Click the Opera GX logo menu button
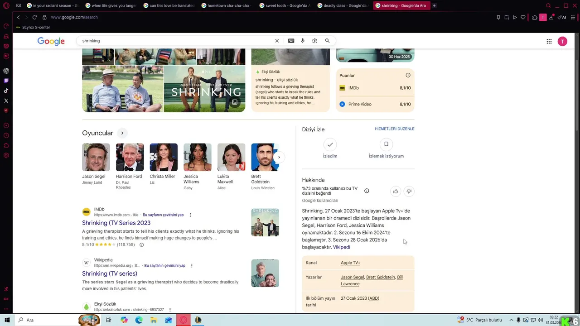The image size is (580, 326). click(x=6, y=6)
